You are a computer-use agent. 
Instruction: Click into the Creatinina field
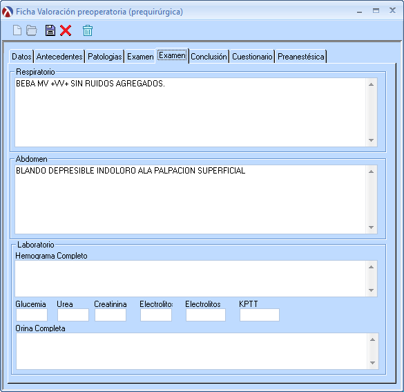110,315
